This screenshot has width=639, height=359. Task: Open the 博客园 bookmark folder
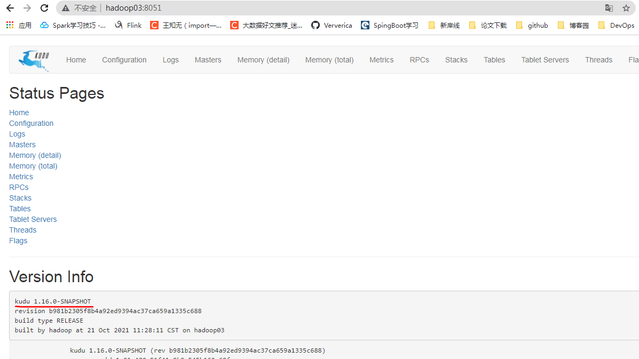[x=573, y=25]
